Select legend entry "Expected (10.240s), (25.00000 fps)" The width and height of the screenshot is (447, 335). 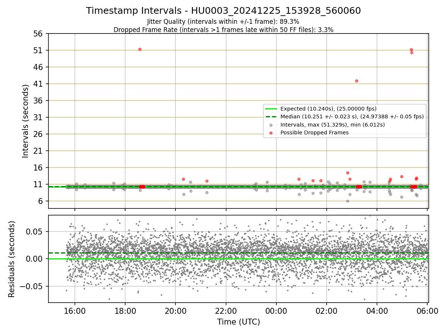pyautogui.click(x=328, y=109)
